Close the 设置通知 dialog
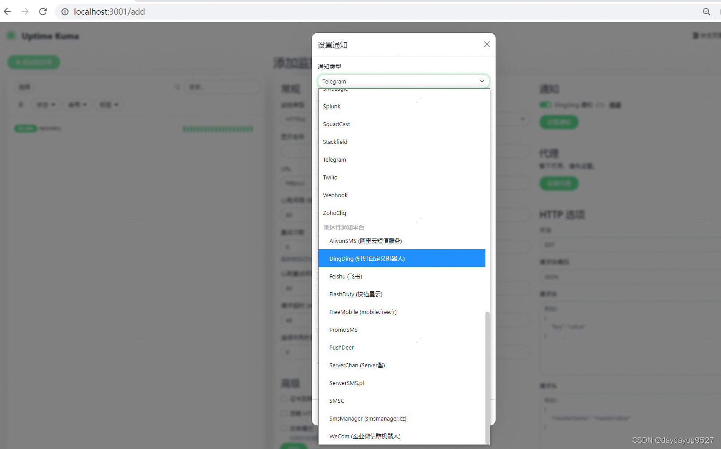The height and width of the screenshot is (449, 721). pyautogui.click(x=487, y=44)
